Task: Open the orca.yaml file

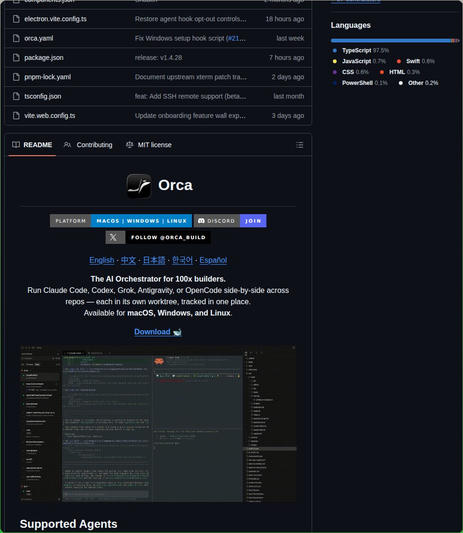Action: point(39,38)
